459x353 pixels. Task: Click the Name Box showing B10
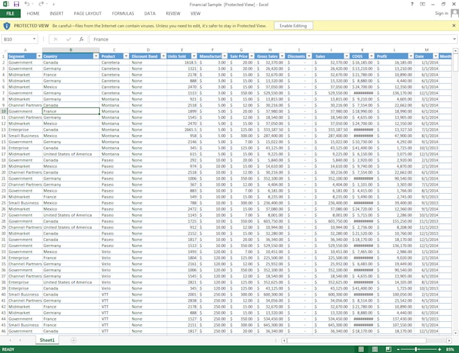point(16,39)
